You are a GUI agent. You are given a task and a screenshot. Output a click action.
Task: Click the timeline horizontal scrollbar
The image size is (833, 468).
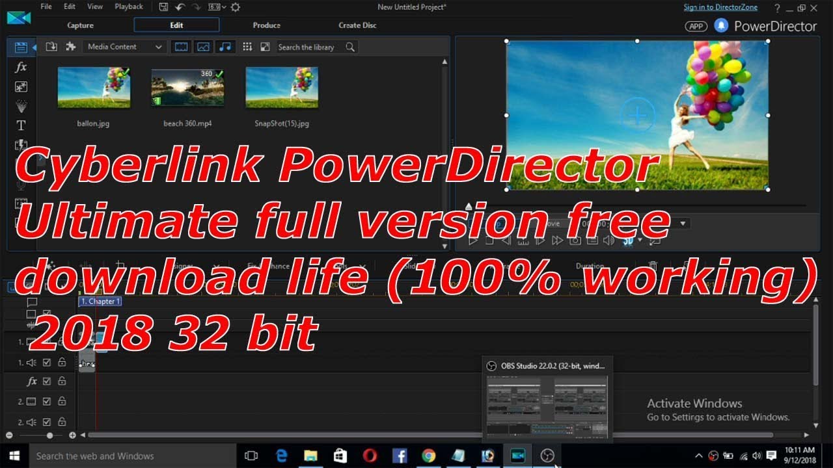pos(431,435)
